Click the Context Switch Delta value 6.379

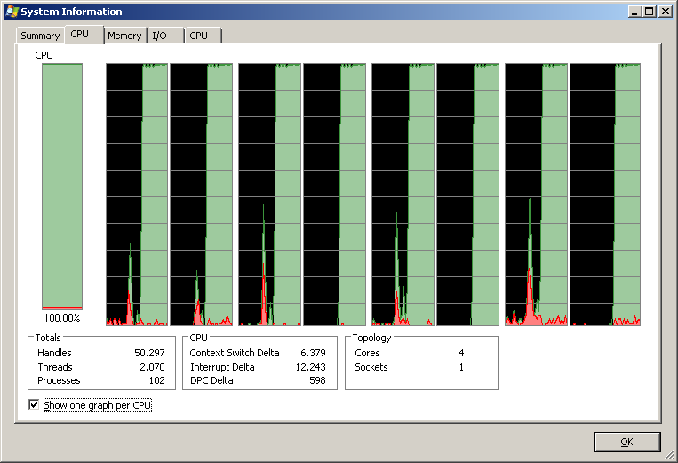click(313, 353)
